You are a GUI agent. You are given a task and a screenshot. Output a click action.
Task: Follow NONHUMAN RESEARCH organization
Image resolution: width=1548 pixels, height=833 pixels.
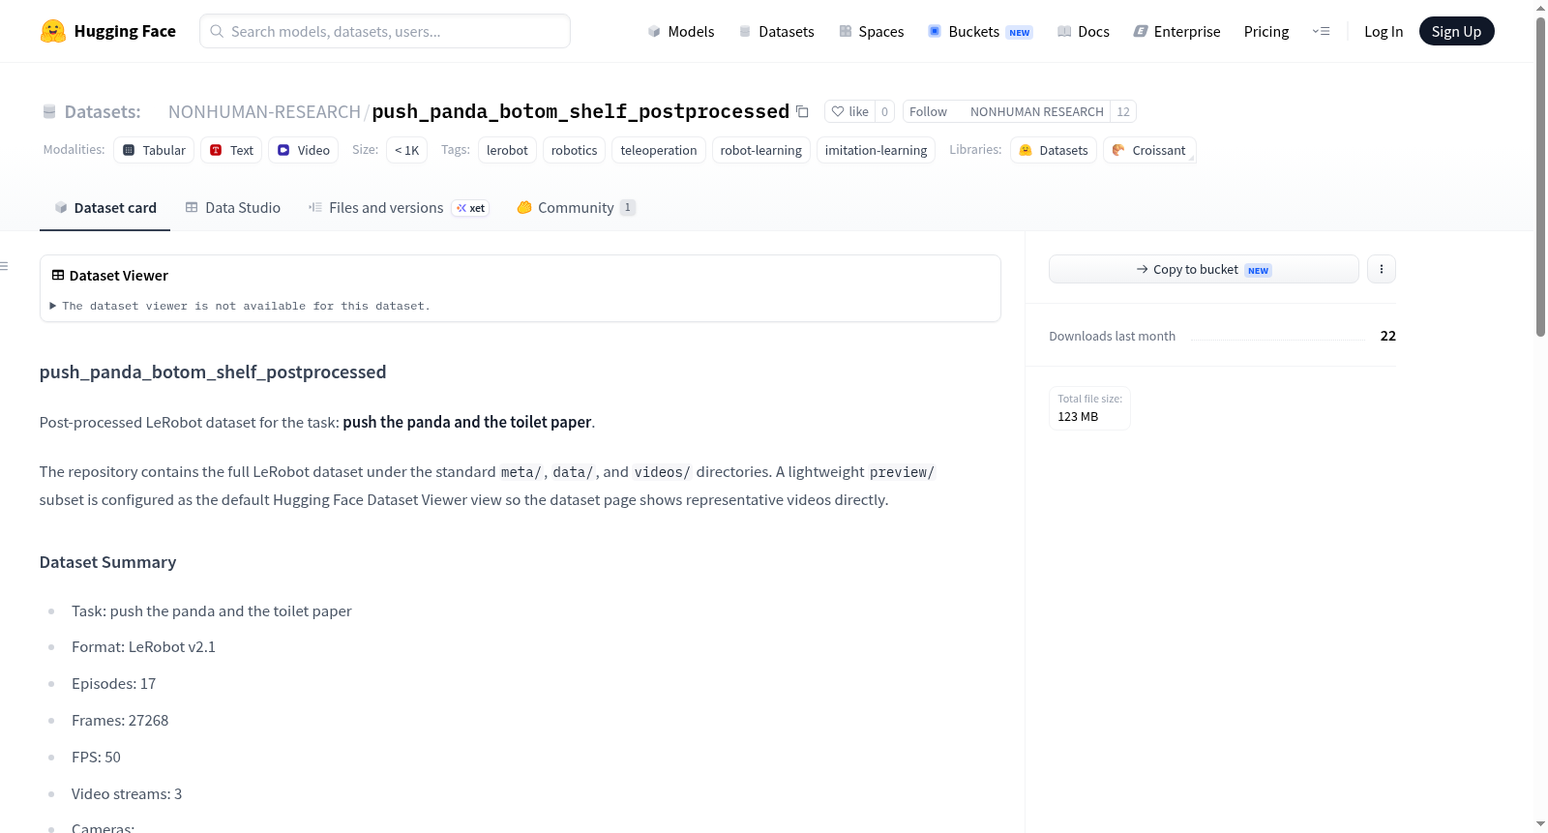(x=928, y=111)
